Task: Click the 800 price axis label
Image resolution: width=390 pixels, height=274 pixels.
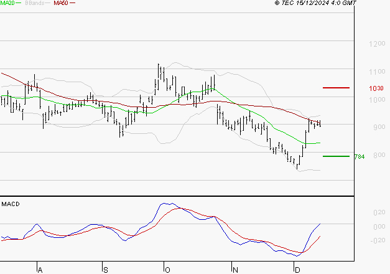Action: click(x=379, y=155)
